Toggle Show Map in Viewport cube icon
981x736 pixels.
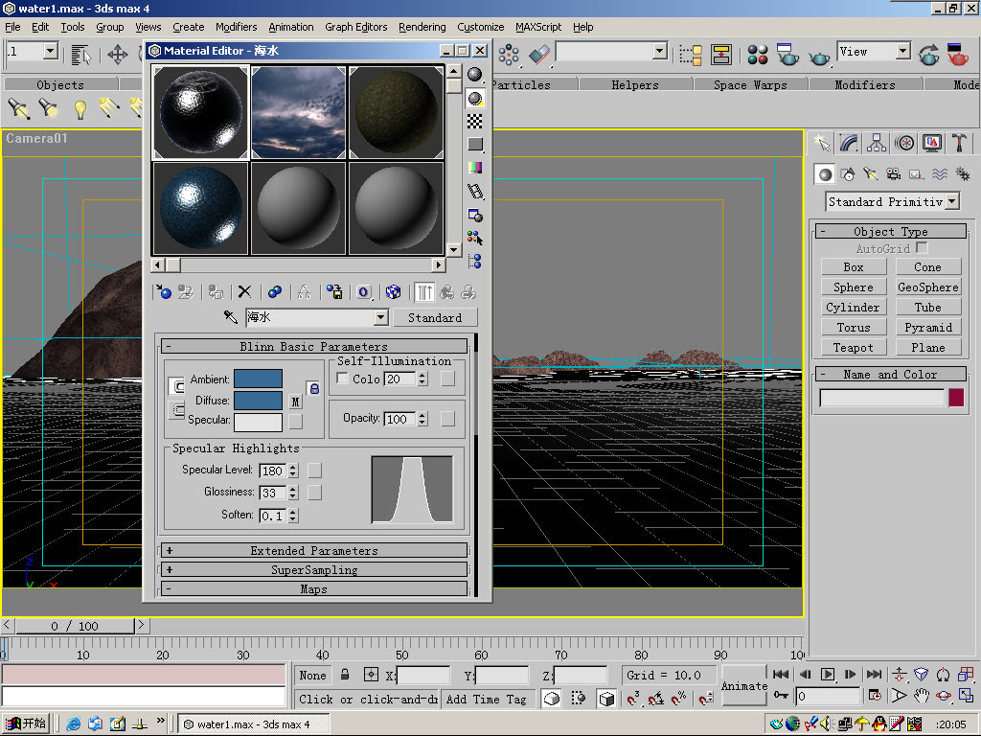394,291
